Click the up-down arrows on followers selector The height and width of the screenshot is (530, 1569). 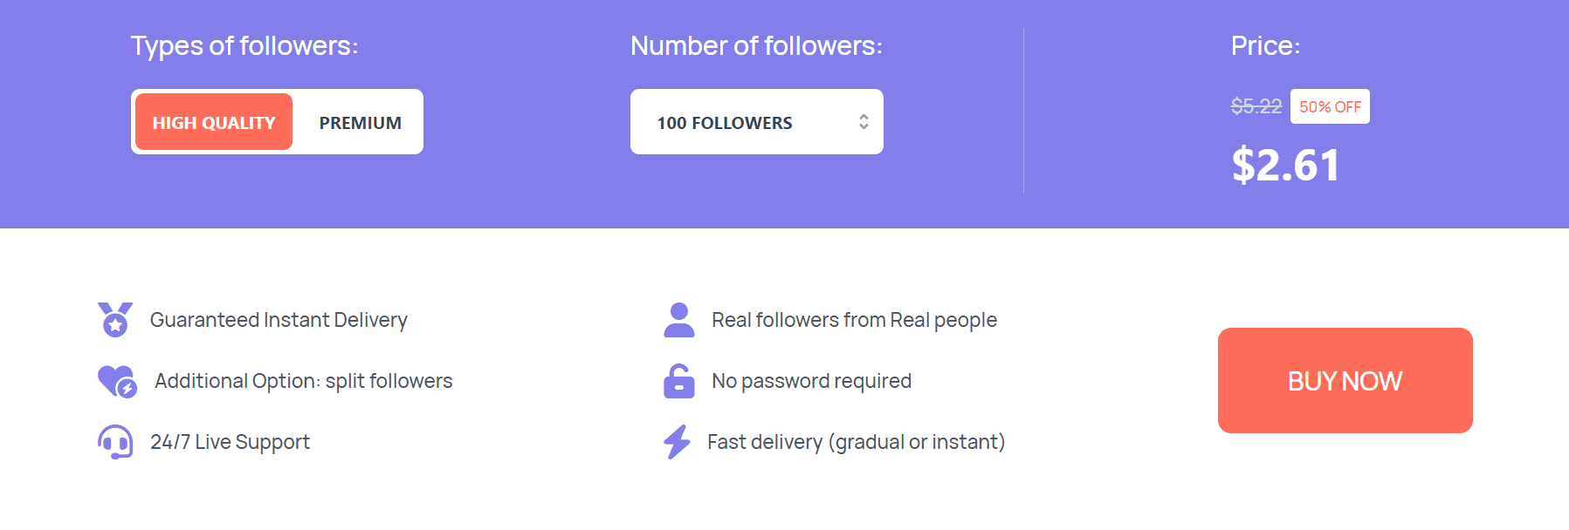click(x=864, y=122)
